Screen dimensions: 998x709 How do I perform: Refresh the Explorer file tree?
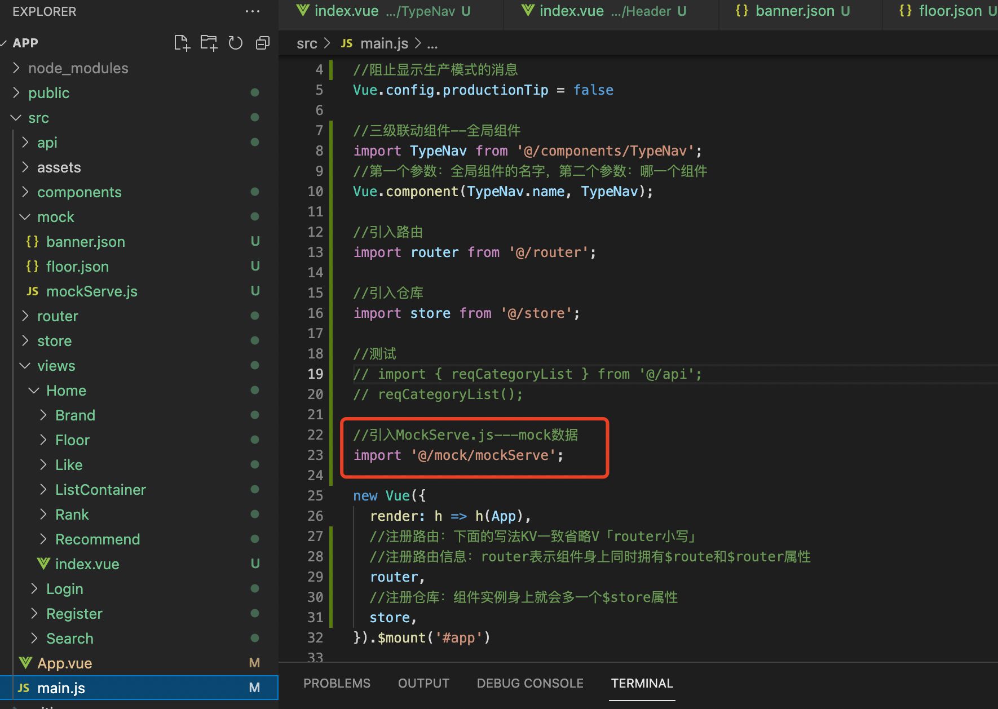(x=236, y=43)
